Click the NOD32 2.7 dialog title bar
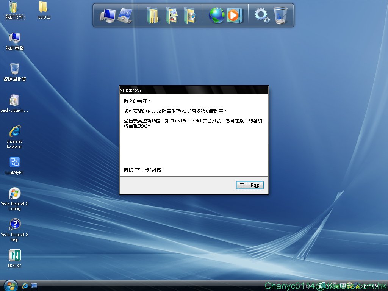Viewport: 388px width, 291px height. 194,90
